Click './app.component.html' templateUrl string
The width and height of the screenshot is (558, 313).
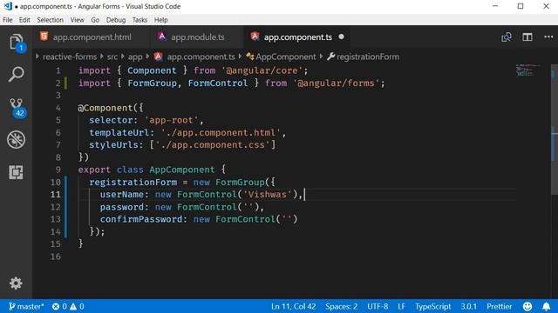pos(221,133)
